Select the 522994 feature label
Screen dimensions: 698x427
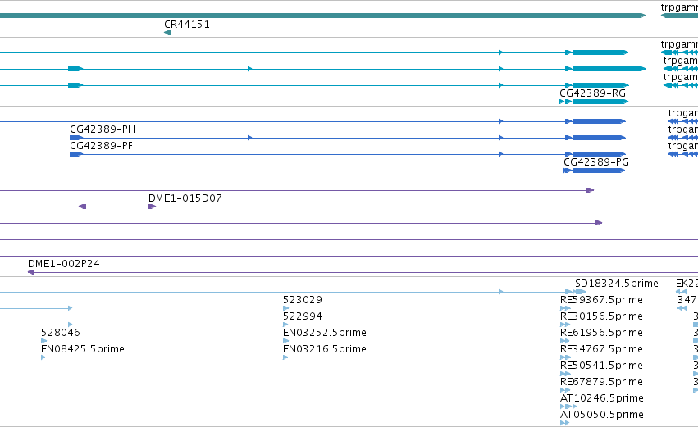(303, 316)
